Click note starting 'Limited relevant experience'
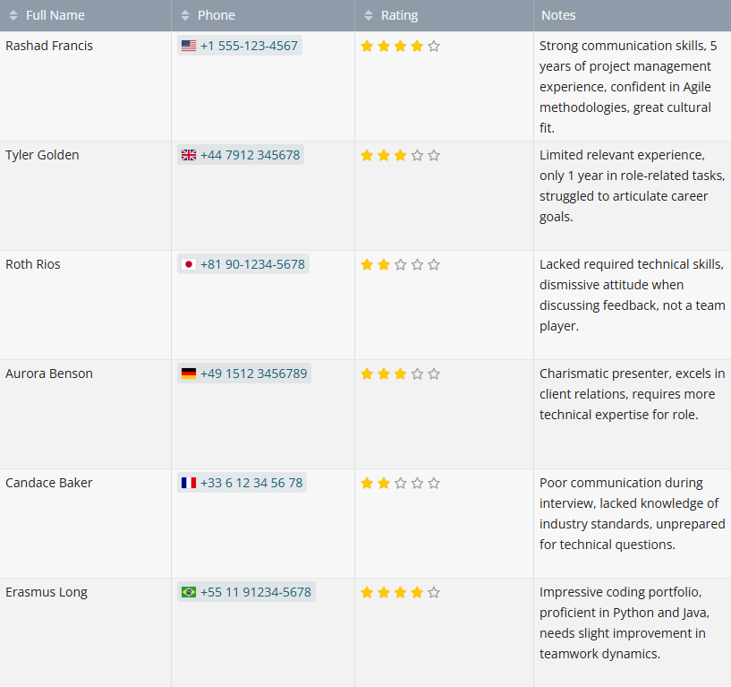The image size is (731, 687). point(633,185)
